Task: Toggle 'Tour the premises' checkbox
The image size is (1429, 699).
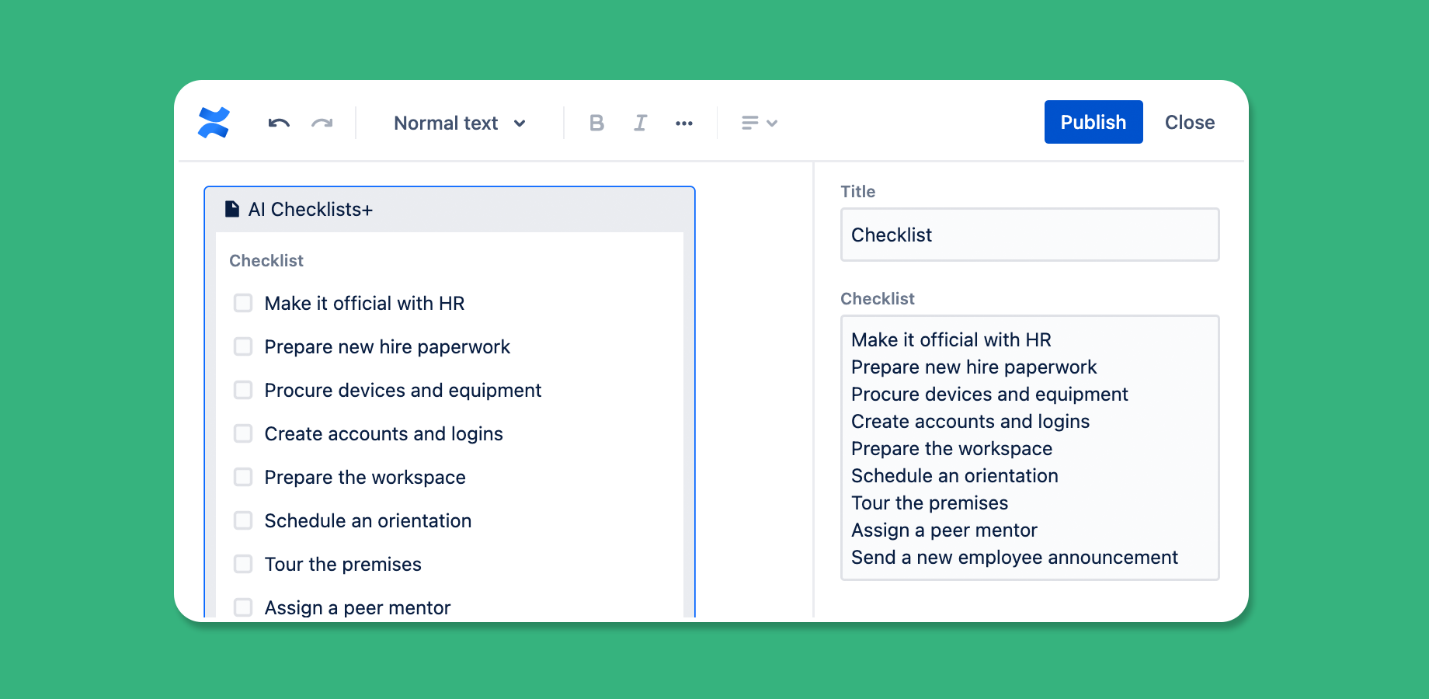Action: tap(243, 564)
